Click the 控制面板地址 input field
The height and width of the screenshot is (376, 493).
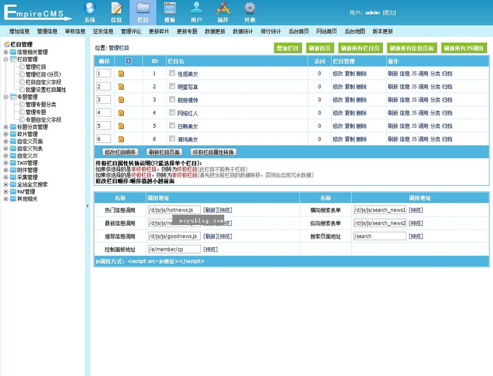[174, 249]
